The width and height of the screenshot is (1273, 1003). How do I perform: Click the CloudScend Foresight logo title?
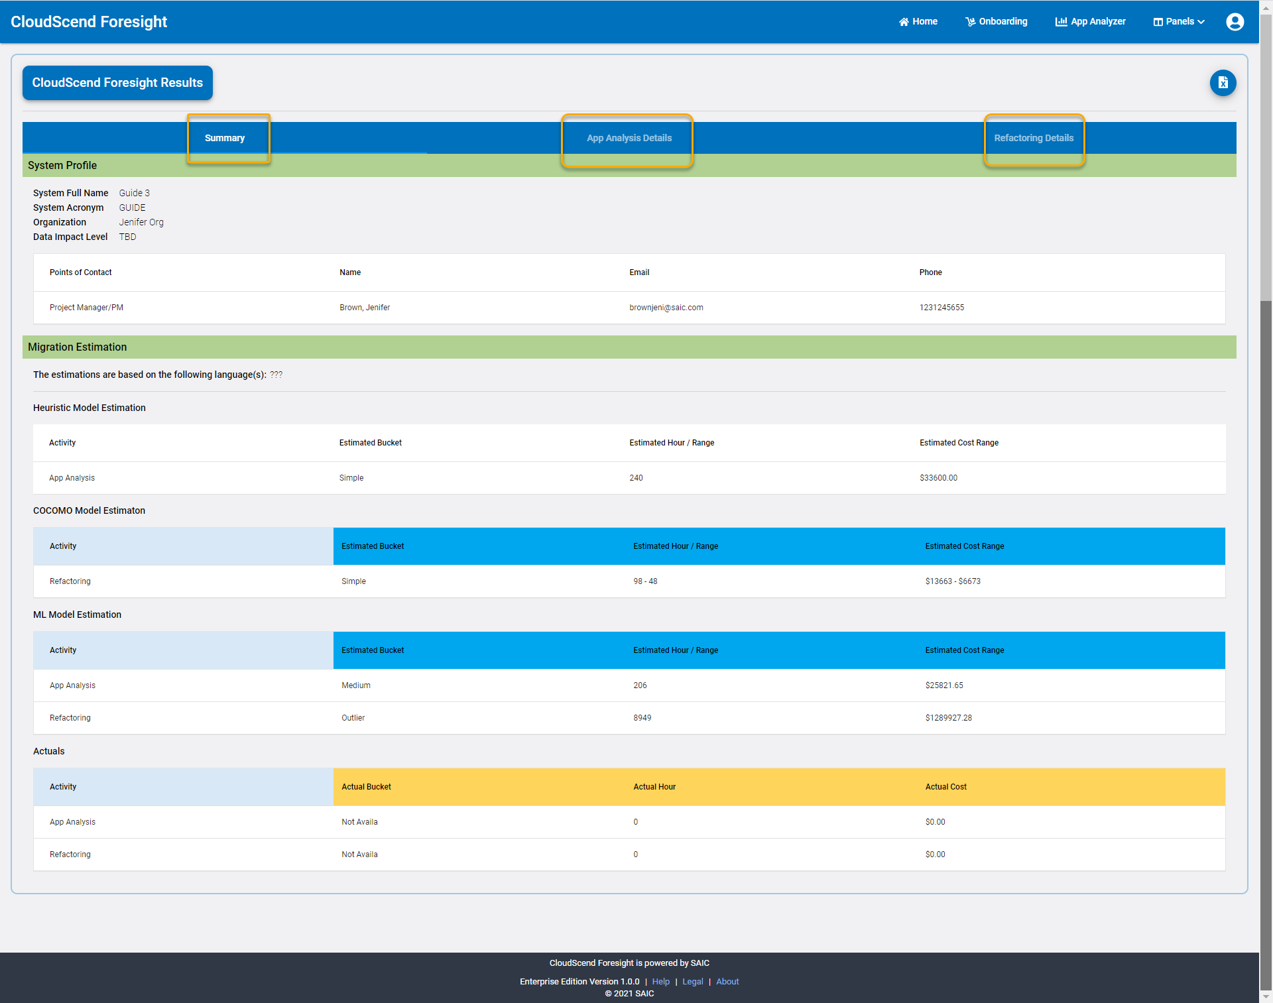tap(89, 22)
